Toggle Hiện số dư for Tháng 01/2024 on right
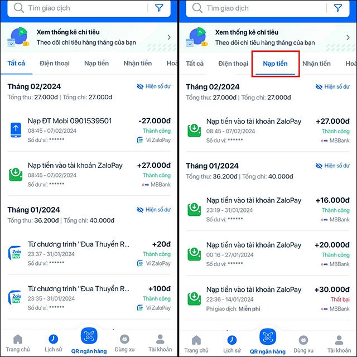 [332, 166]
